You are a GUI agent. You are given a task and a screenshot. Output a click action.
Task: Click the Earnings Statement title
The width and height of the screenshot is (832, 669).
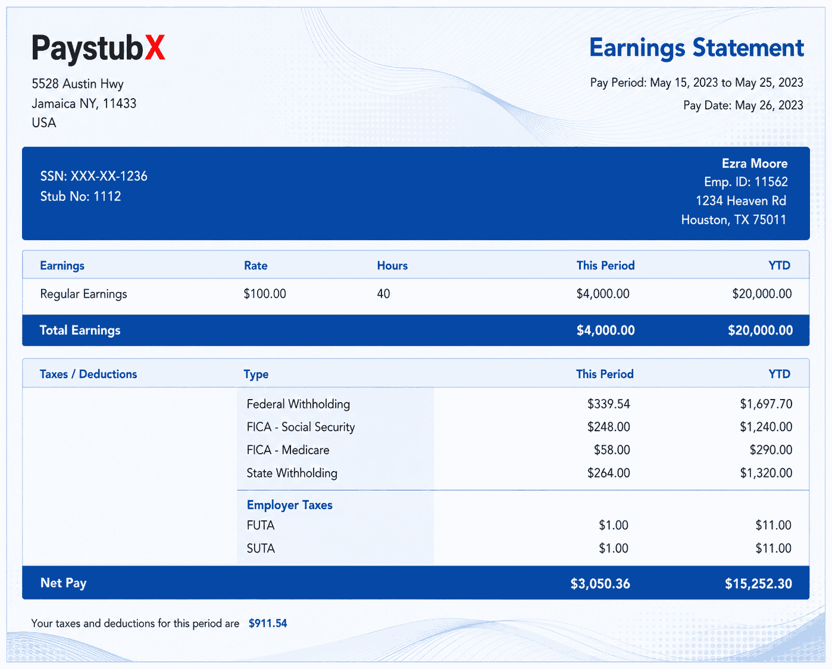pyautogui.click(x=696, y=48)
